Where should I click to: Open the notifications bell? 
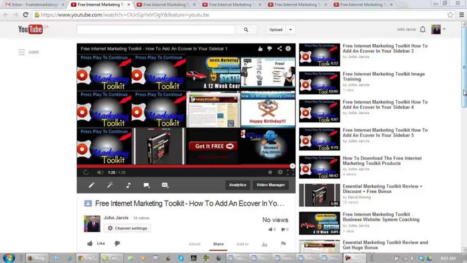point(422,30)
